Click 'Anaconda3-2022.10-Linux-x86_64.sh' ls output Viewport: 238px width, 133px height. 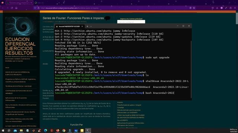(79, 78)
